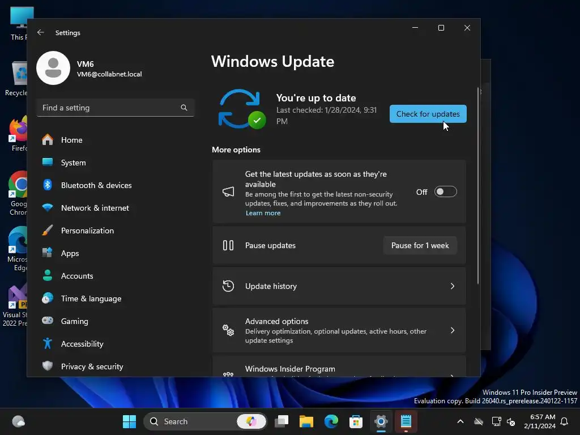Click the weather widget taskbar icon

click(19, 421)
